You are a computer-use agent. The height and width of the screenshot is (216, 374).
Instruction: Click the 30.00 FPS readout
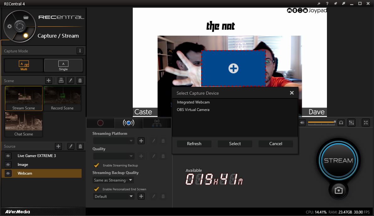(x=361, y=212)
